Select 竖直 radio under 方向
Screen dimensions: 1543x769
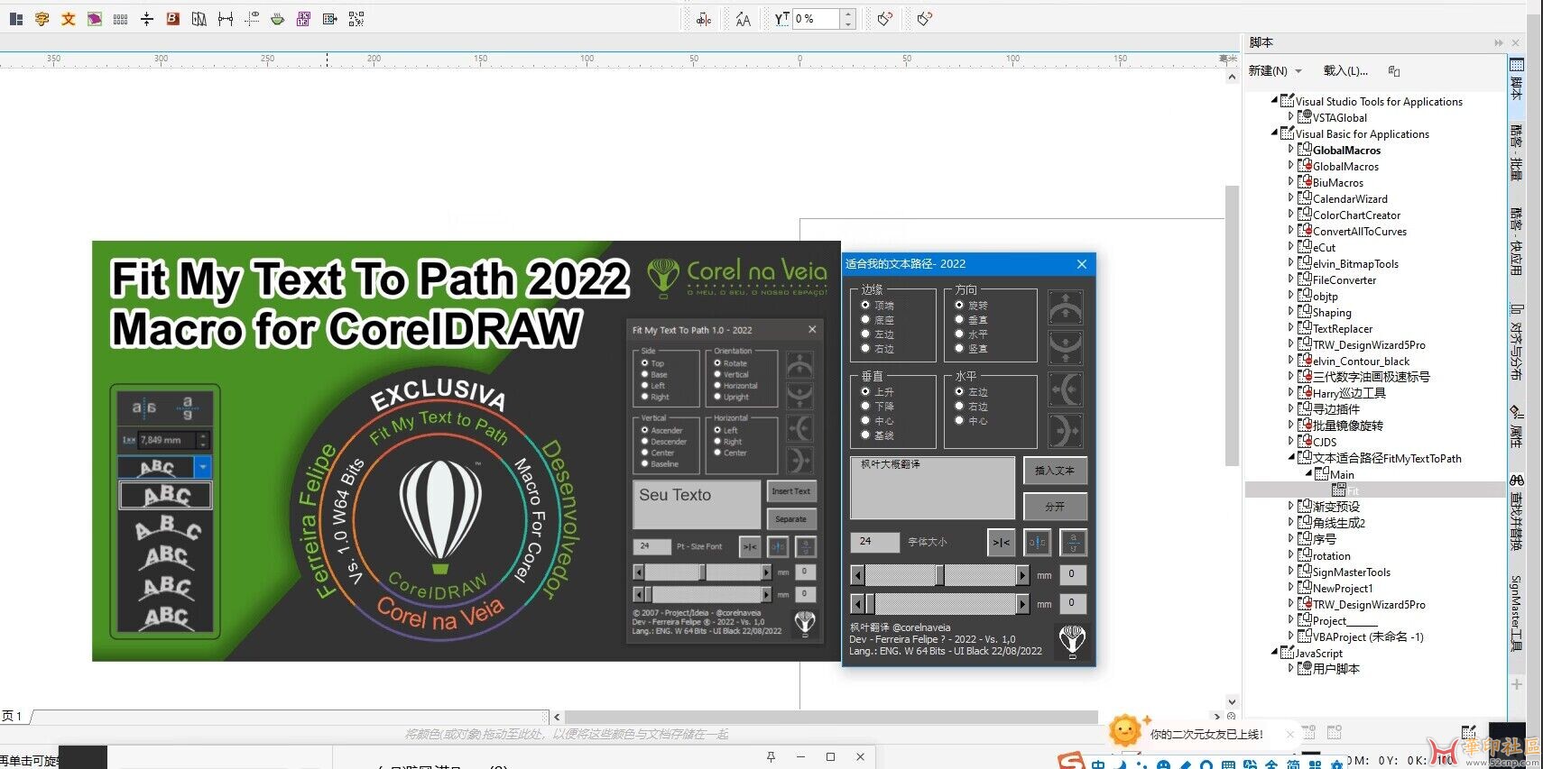959,348
